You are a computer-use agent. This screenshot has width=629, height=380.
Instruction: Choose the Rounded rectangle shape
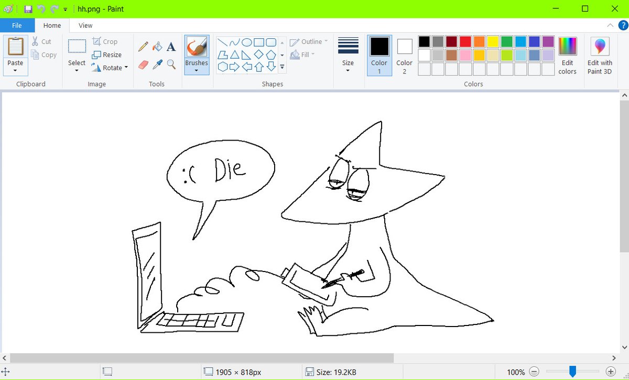271,42
